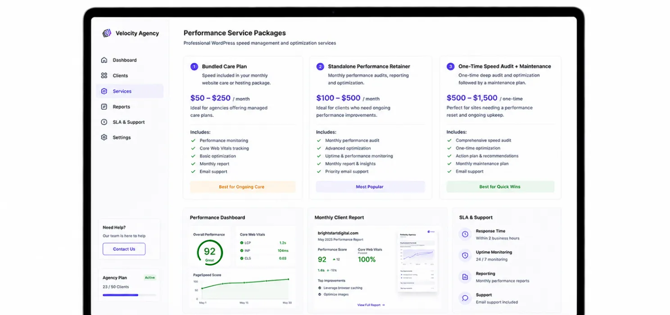Click the Velocity Agency logo icon

tap(107, 33)
